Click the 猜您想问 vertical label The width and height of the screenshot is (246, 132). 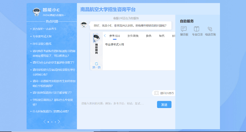96,49
